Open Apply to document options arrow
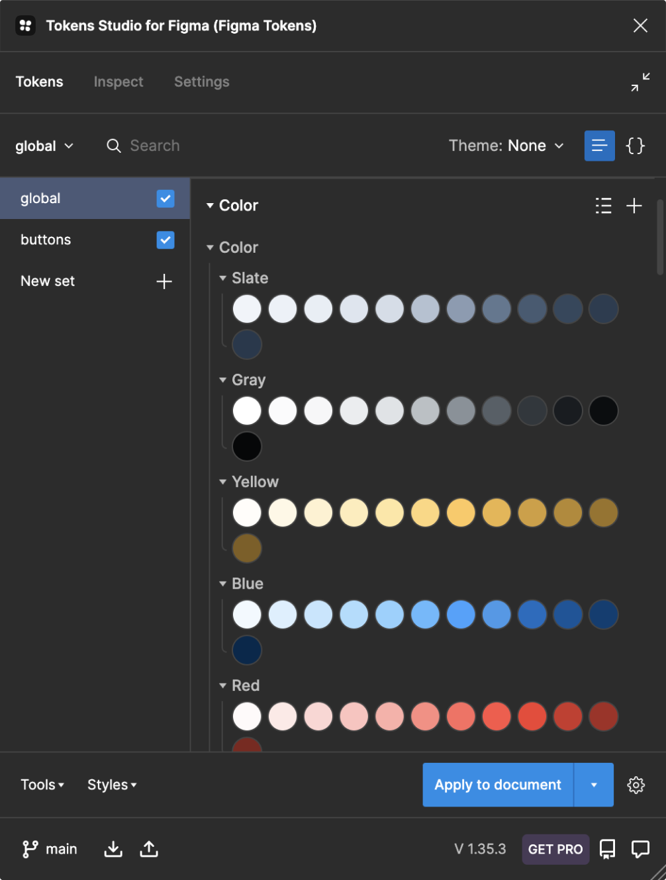 point(594,785)
